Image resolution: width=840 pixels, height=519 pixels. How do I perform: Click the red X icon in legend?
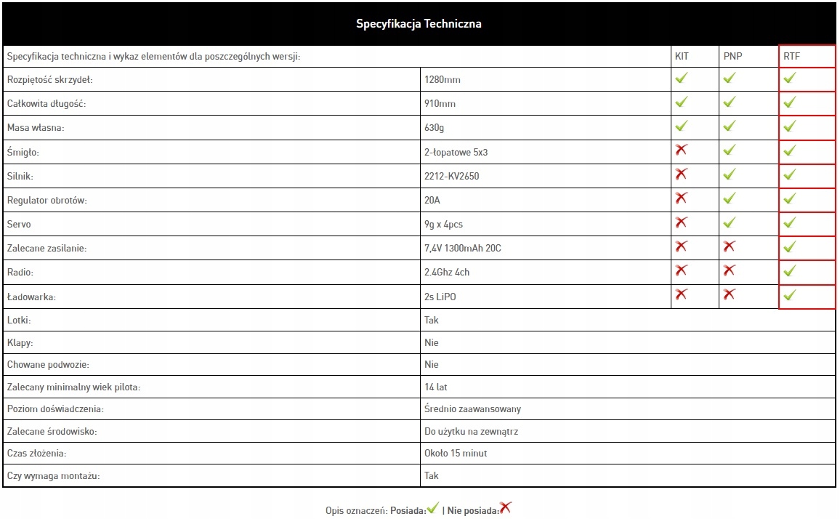(505, 508)
